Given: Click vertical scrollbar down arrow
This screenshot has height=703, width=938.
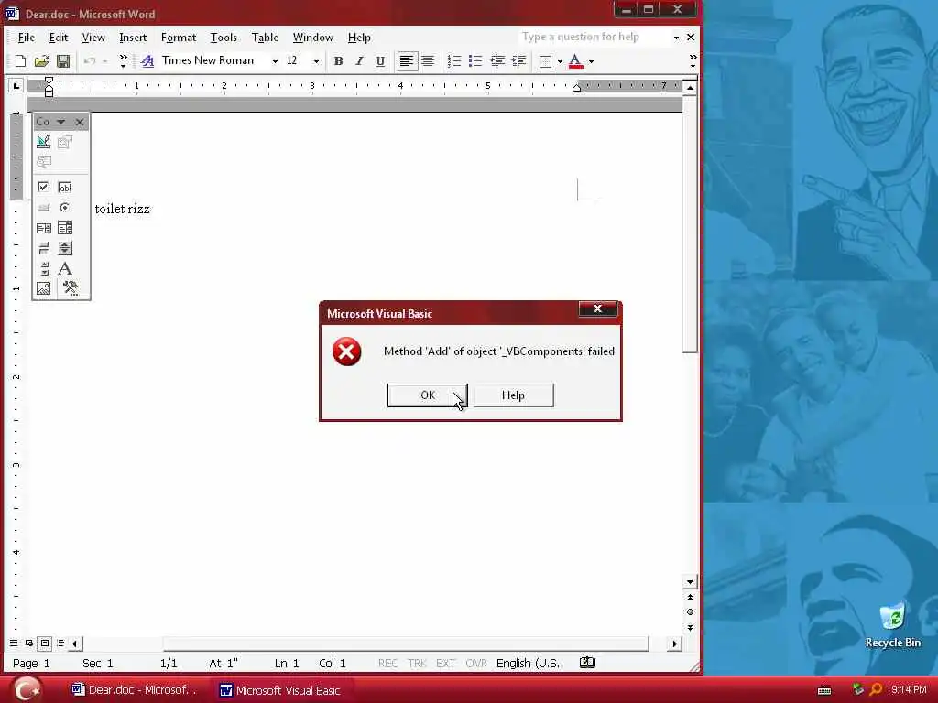Looking at the screenshot, I should click(690, 581).
